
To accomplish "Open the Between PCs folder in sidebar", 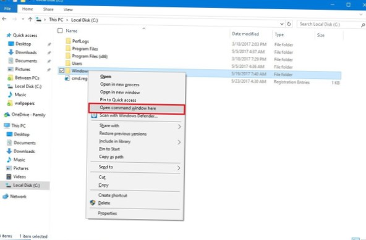I will (x=27, y=78).
